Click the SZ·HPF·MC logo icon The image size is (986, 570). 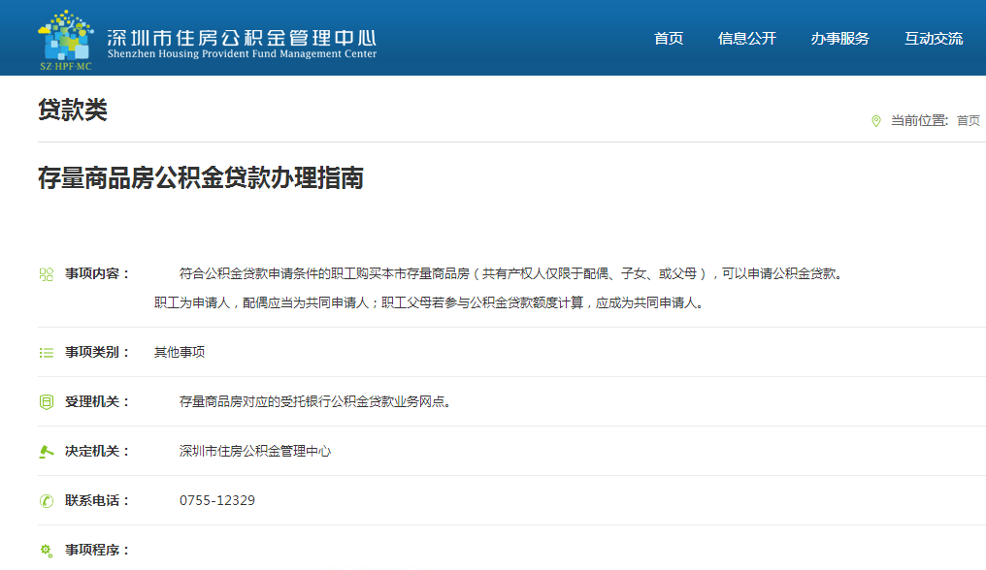[x=65, y=40]
